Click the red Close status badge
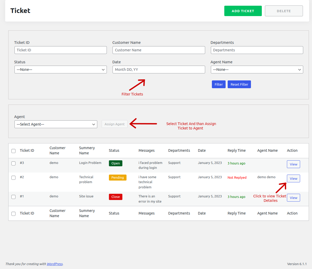 pyautogui.click(x=115, y=197)
